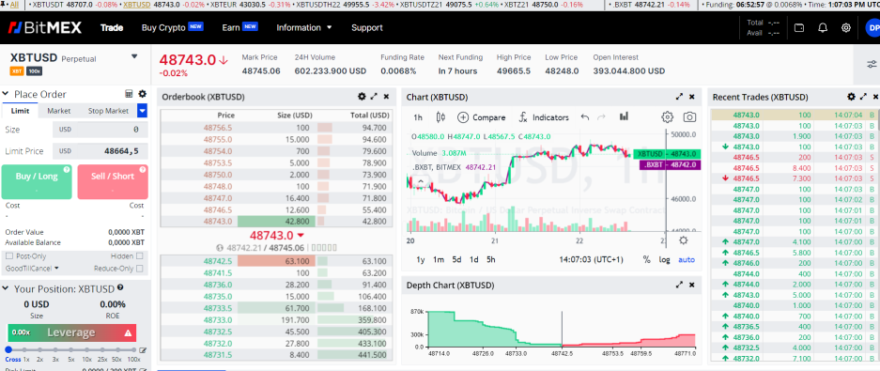Viewport: 880px width, 371px height.
Task: Click the Compare symbol button on chart
Action: click(482, 117)
